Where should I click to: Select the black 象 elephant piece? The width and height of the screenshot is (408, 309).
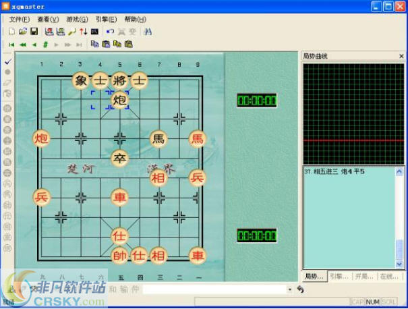[81, 81]
